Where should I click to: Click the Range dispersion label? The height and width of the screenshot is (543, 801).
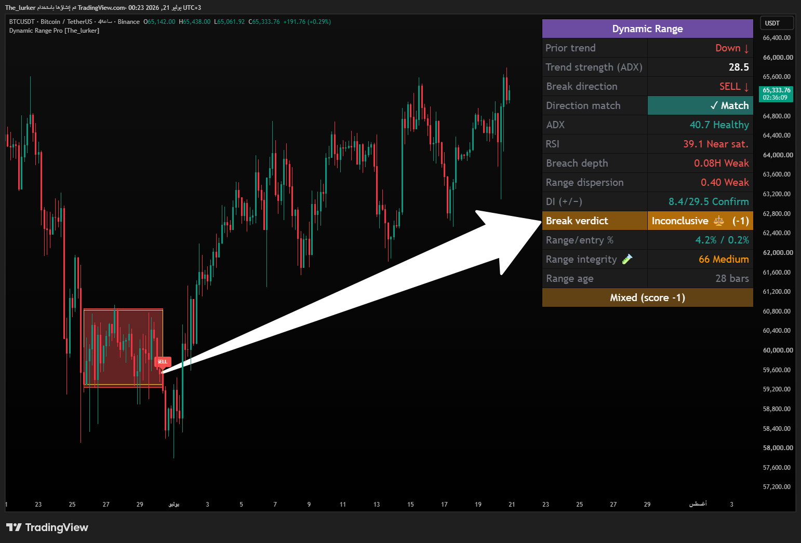[x=584, y=182]
